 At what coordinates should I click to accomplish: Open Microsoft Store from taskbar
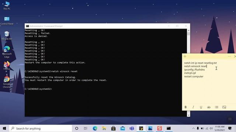[113, 128]
